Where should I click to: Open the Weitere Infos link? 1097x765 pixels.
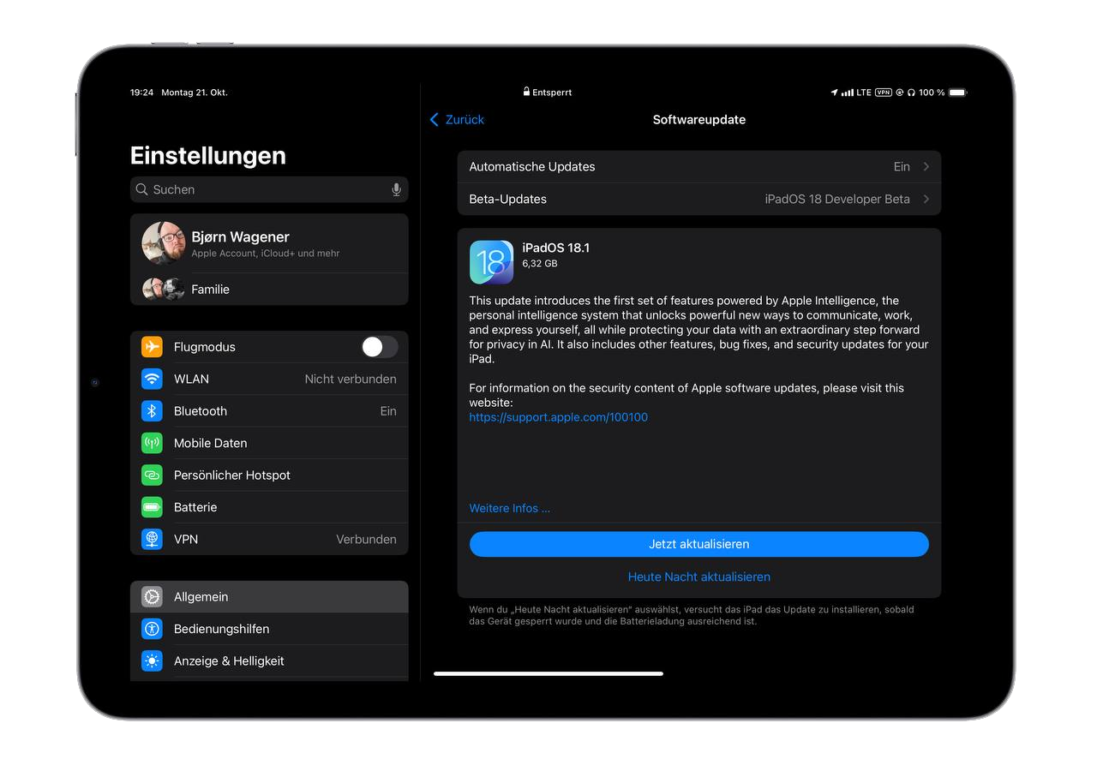[x=510, y=508]
